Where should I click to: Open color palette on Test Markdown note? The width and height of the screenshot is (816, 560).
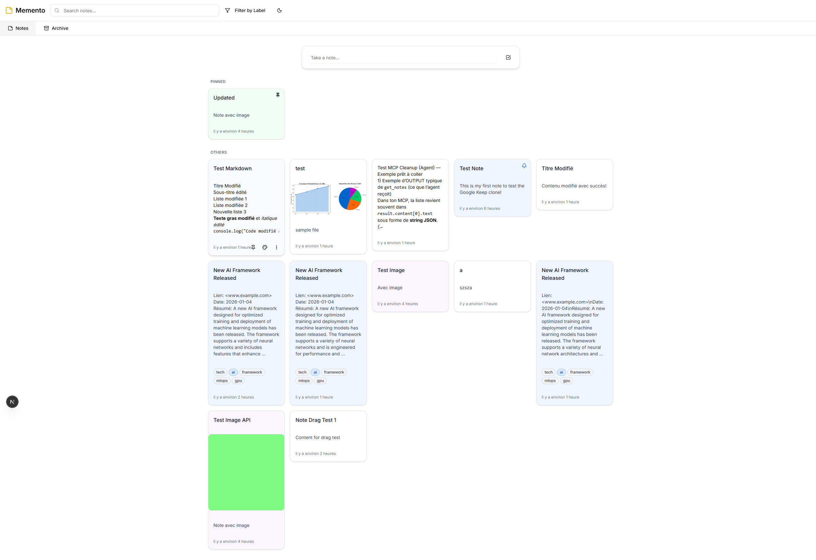(265, 247)
